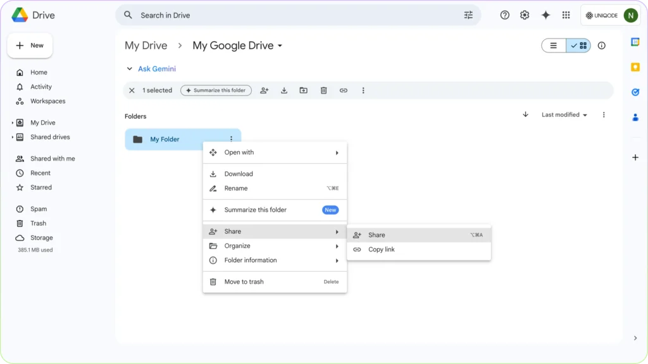Viewport: 648px width, 364px height.
Task: Click the New button
Action: tap(30, 45)
